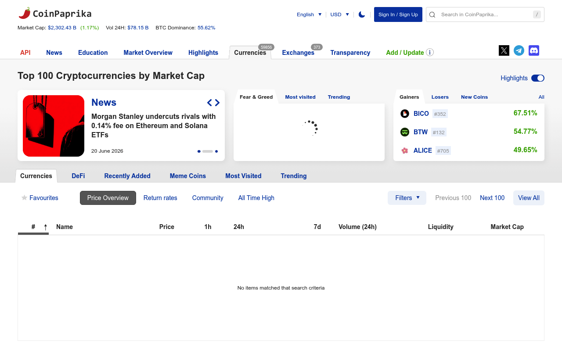
Task: Switch to the Meme Coins tab
Action: click(188, 176)
